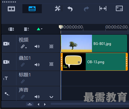This screenshot has width=129, height=109.
Task: Toggle audio ducking on 声音 track
Action: click(x=51, y=97)
